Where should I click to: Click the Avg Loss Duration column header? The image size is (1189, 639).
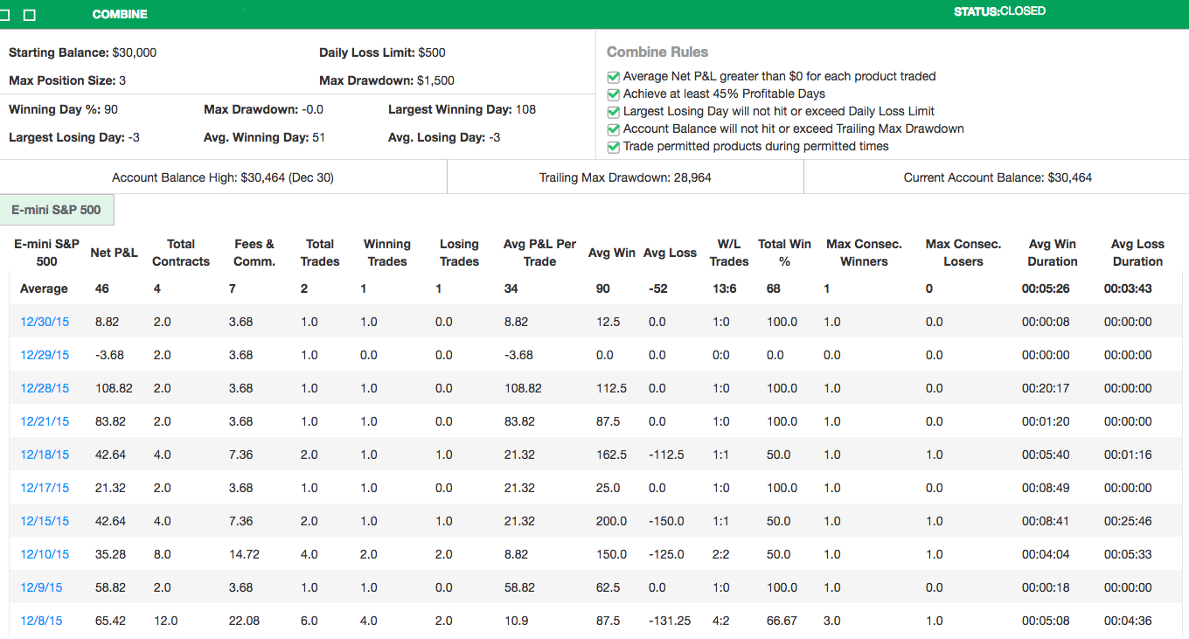[x=1137, y=253]
